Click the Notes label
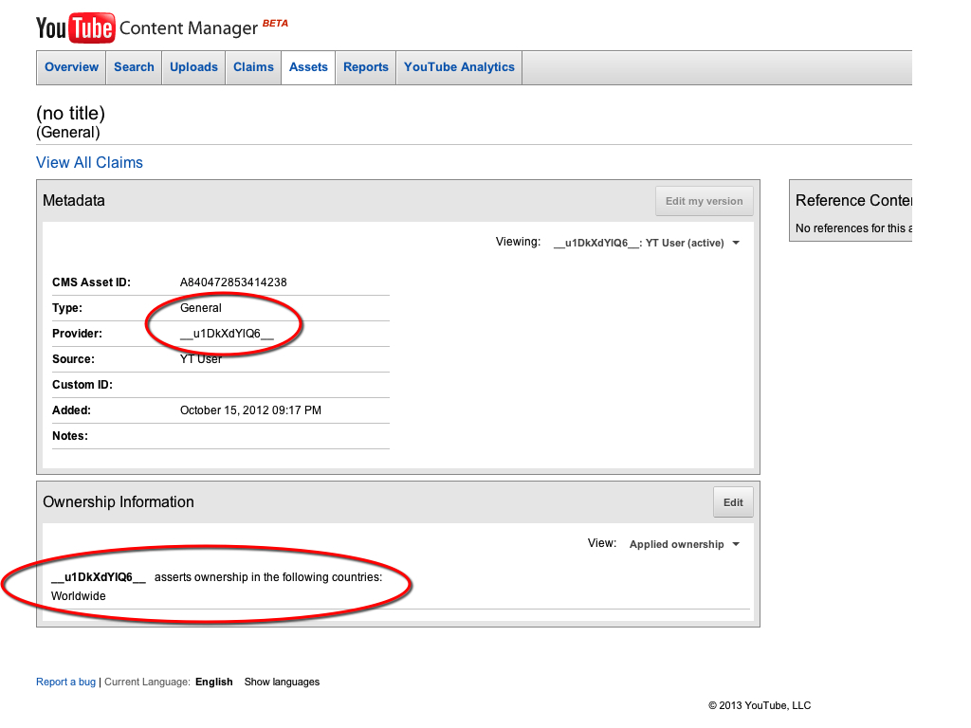The height and width of the screenshot is (728, 971). [x=70, y=436]
